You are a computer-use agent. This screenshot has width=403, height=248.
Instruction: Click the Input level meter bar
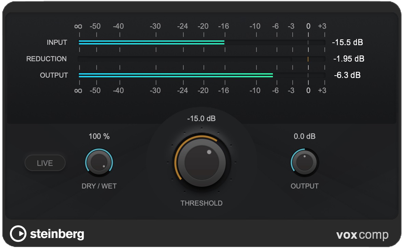click(201, 42)
